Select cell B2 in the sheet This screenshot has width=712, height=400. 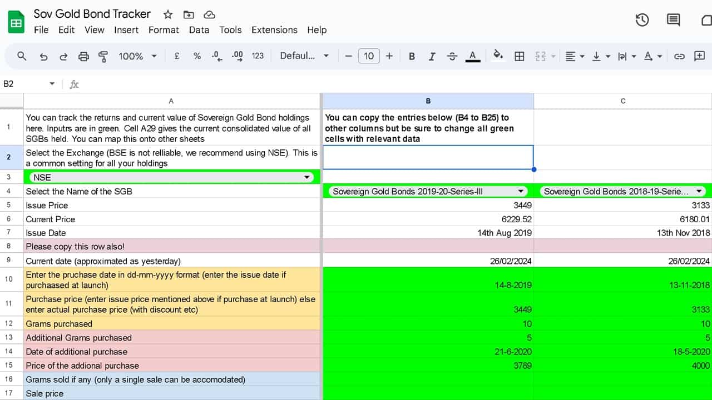[427, 157]
